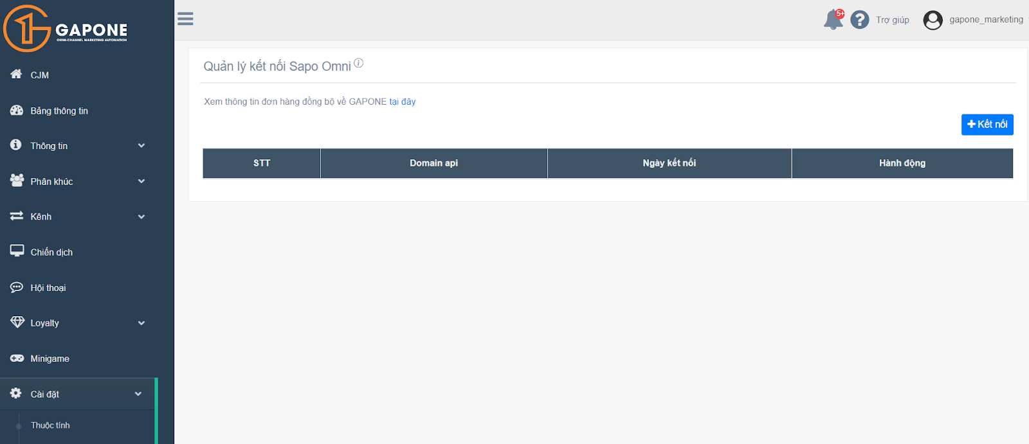
Task: Click the Loyalty diamond icon
Action: coord(17,322)
